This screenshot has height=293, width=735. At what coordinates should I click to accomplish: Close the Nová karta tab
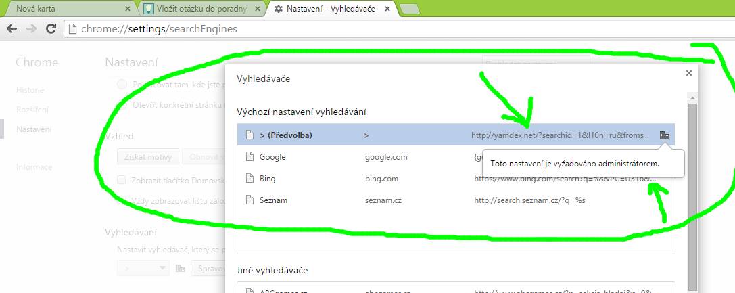coord(128,8)
